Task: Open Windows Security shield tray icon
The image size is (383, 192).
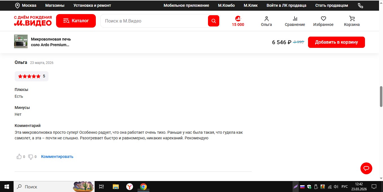Action: (309, 187)
